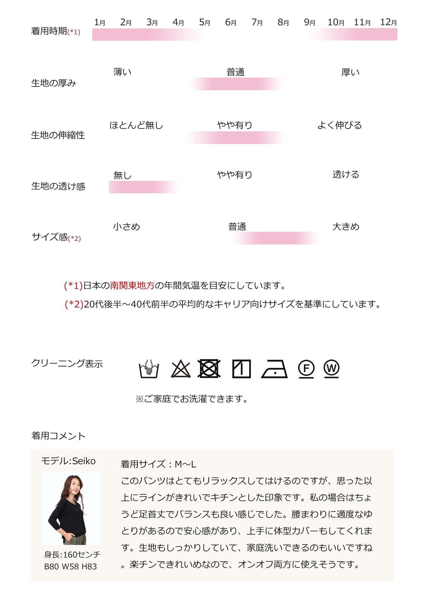Click the pink stretch やや有り indicator bar
The width and height of the screenshot is (426, 593).
click(235, 138)
